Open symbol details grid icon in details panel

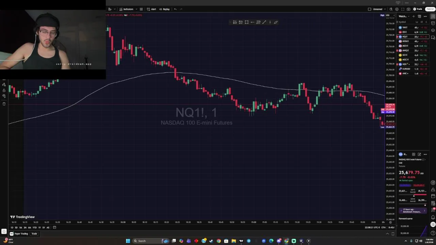[414, 154]
